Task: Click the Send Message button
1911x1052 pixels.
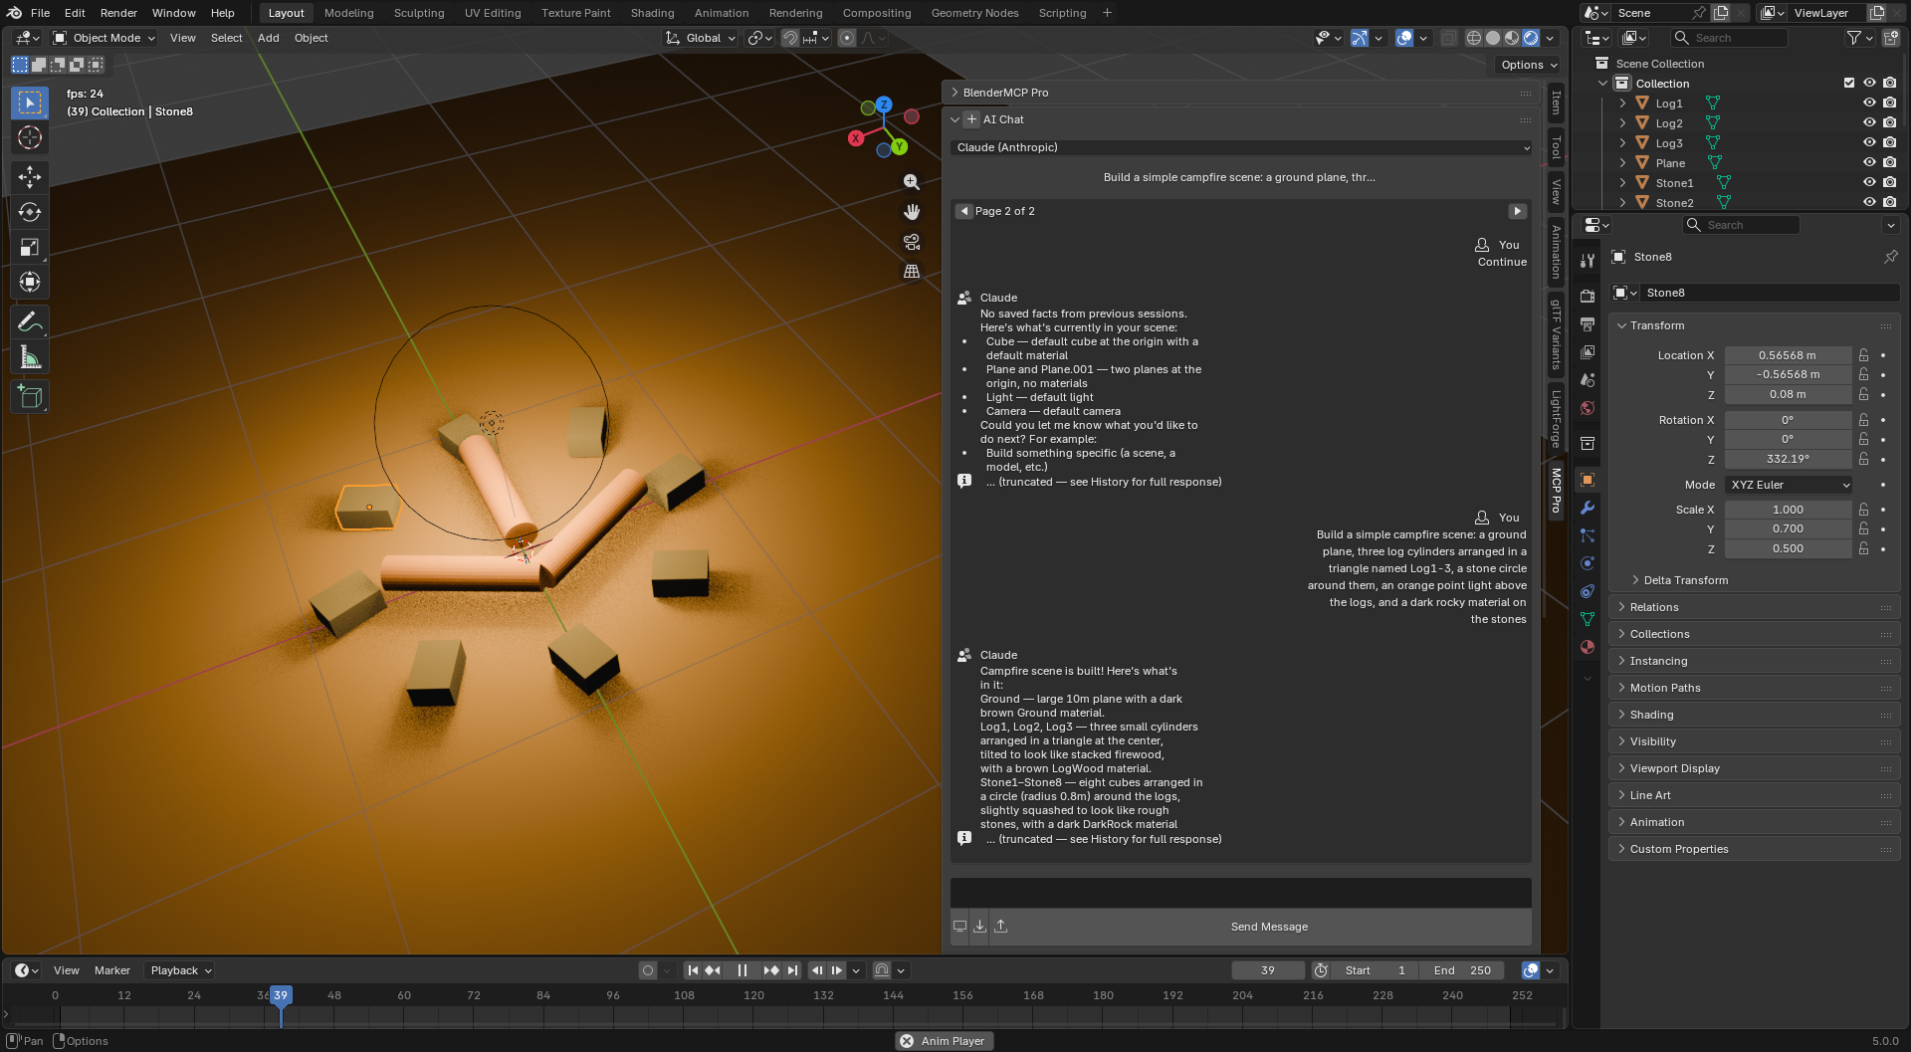Action: [1269, 927]
